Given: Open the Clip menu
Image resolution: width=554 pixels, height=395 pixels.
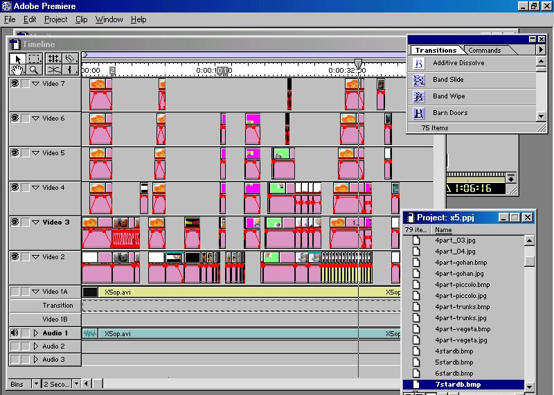Looking at the screenshot, I should tap(81, 19).
